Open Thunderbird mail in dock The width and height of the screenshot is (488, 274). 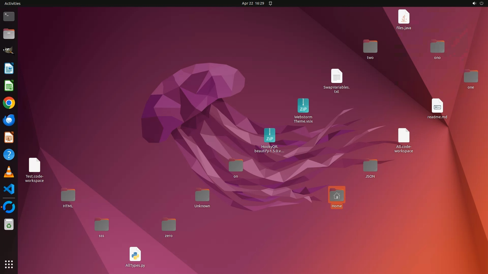9,120
